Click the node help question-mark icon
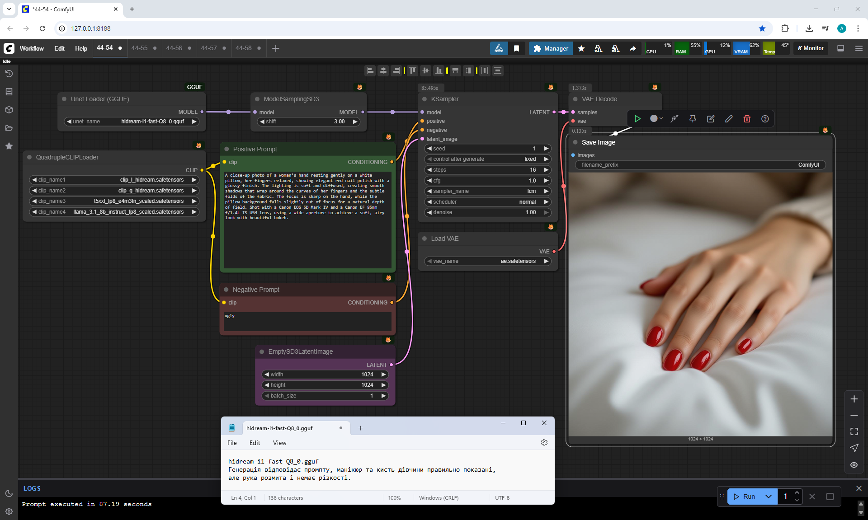 (x=765, y=119)
